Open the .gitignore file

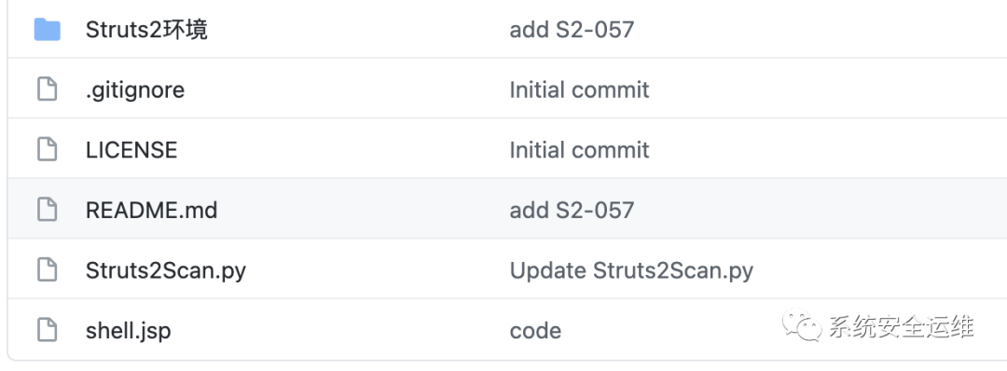coord(135,89)
